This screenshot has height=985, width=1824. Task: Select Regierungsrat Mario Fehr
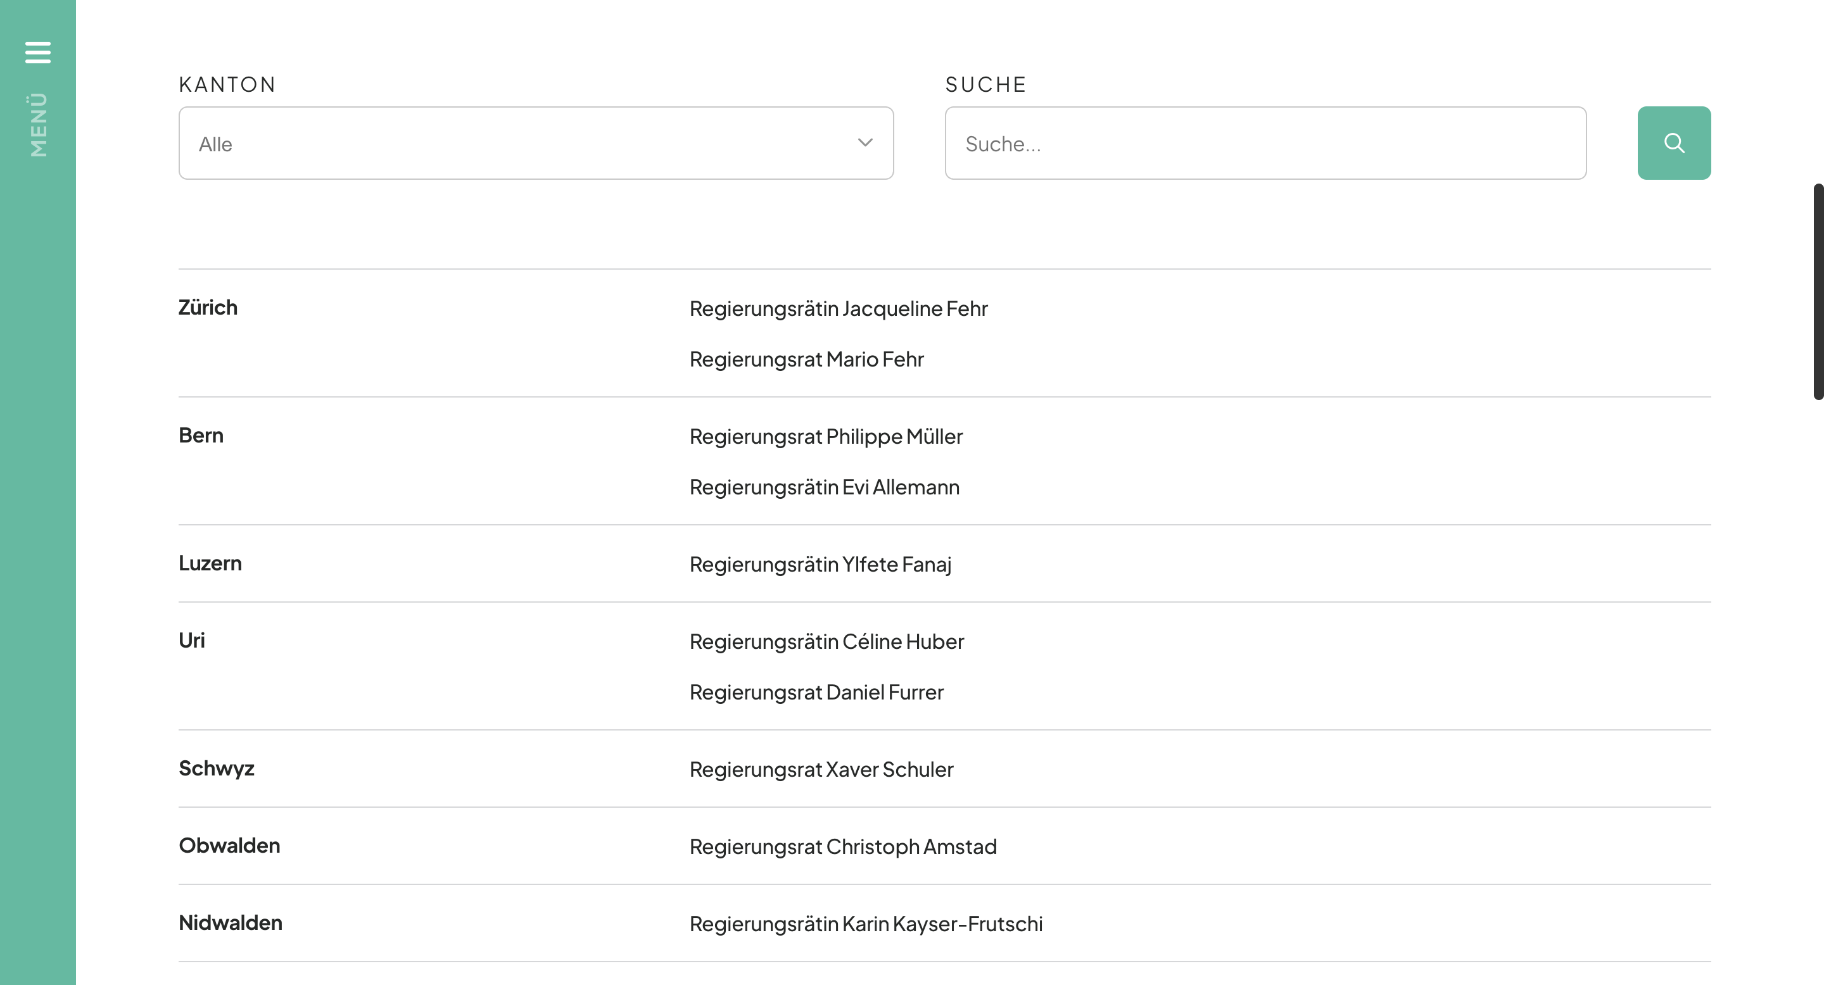806,360
